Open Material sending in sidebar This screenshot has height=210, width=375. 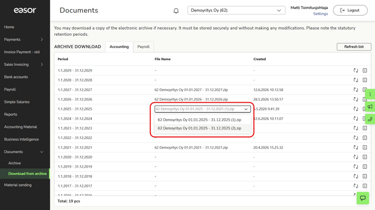click(18, 185)
